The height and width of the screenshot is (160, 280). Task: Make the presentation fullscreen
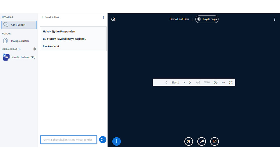[231, 82]
